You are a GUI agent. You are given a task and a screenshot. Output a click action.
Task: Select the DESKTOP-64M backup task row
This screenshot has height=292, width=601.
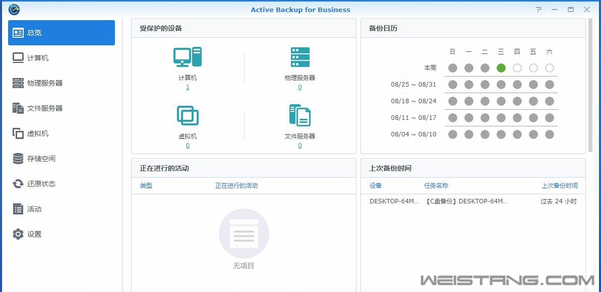[x=473, y=201]
